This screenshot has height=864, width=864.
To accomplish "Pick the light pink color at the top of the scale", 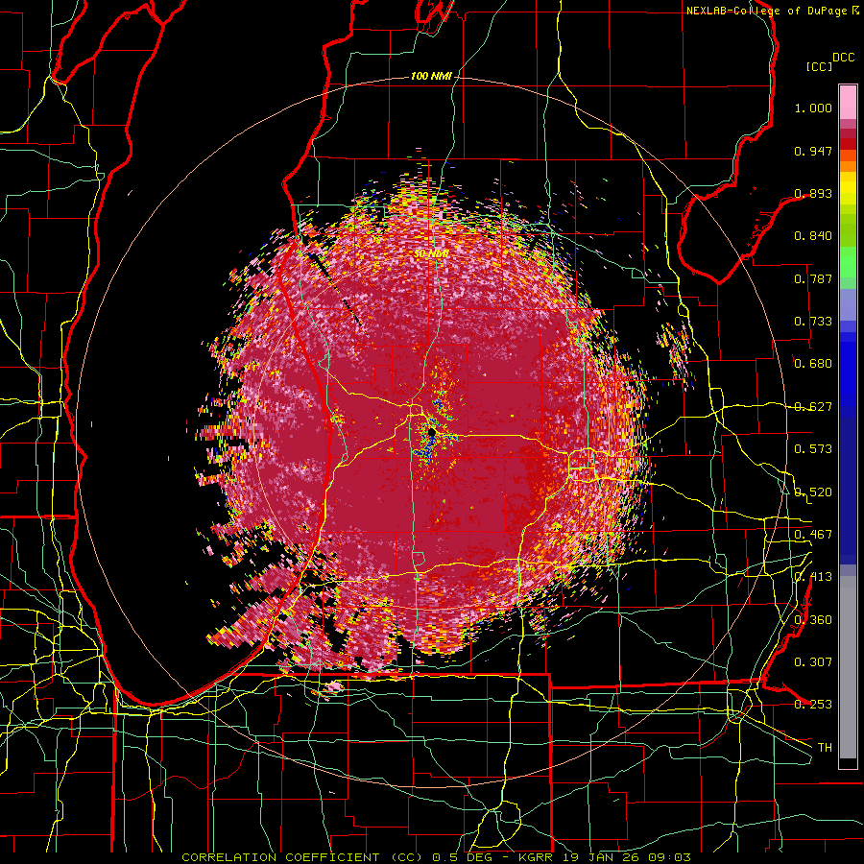I will (x=848, y=102).
